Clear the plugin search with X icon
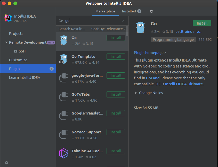Screen dimensions: 218x167 click(123, 21)
